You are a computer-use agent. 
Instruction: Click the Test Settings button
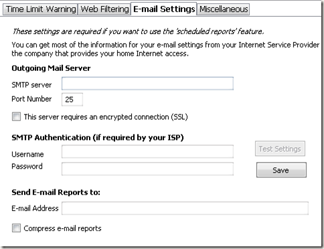tap(280, 149)
